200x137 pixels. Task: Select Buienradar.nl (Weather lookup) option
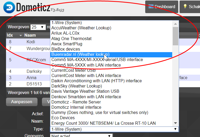[x=111, y=54]
